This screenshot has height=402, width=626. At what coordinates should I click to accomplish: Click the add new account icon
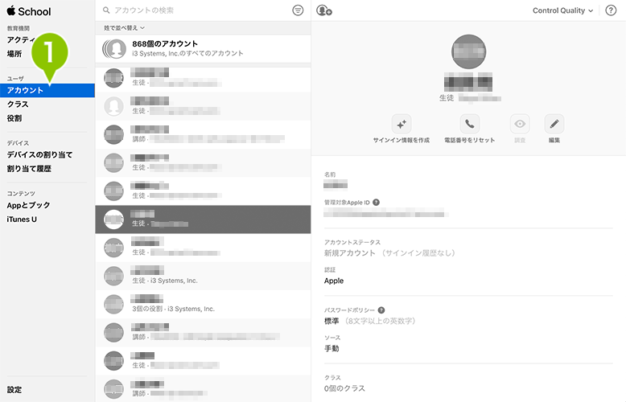(323, 10)
